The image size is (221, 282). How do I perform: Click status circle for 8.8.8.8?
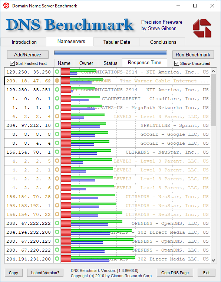click(57, 134)
